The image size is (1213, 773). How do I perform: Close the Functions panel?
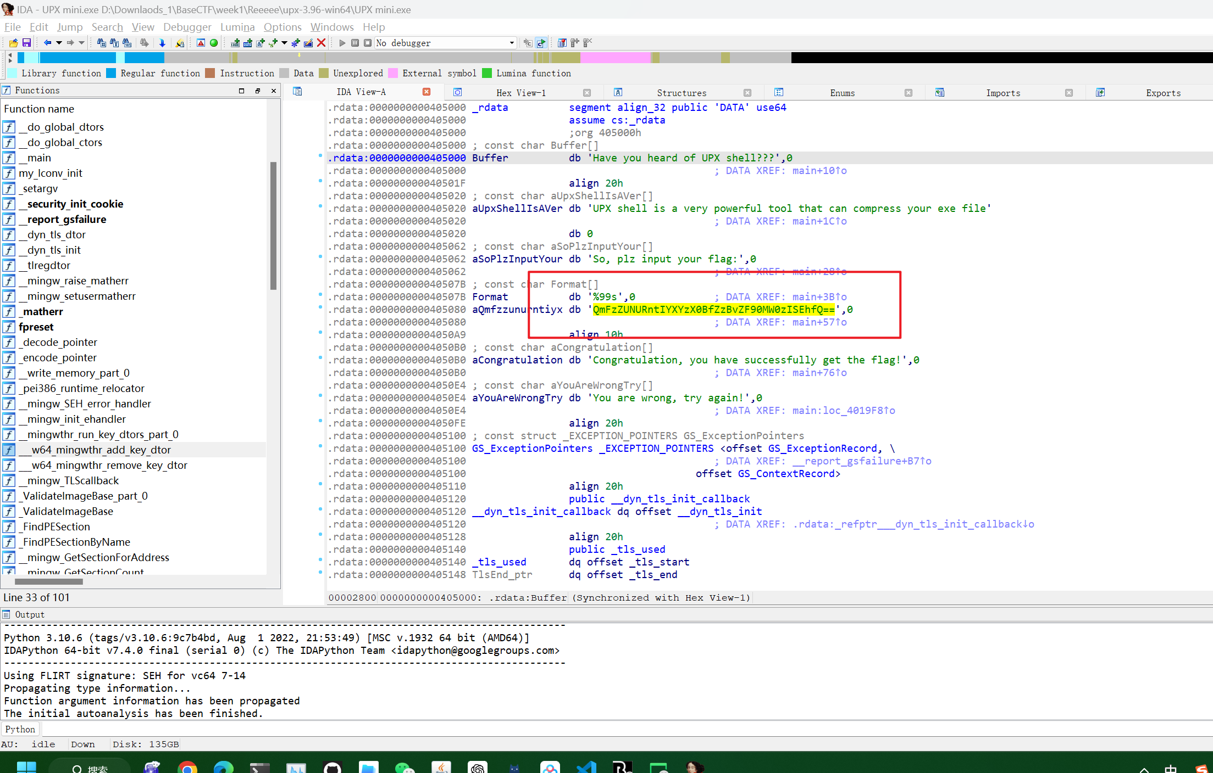click(274, 91)
